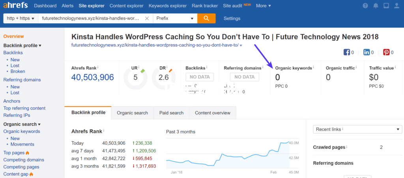Image resolution: width=404 pixels, height=178 pixels.
Task: Open Alerts in top menu
Action: (67, 6)
